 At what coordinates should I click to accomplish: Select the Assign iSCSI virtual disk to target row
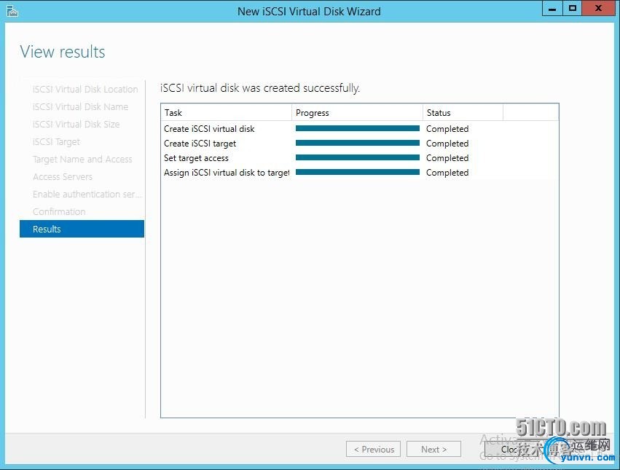[x=360, y=173]
